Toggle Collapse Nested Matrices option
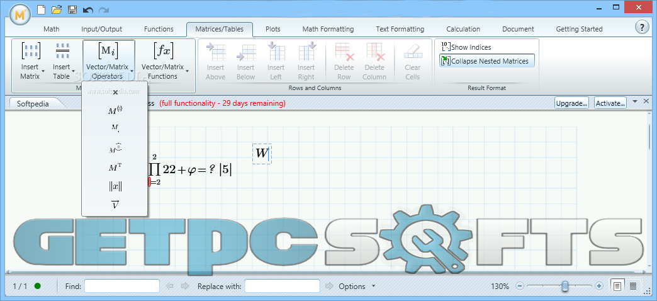This screenshot has height=301, width=657. 487,61
